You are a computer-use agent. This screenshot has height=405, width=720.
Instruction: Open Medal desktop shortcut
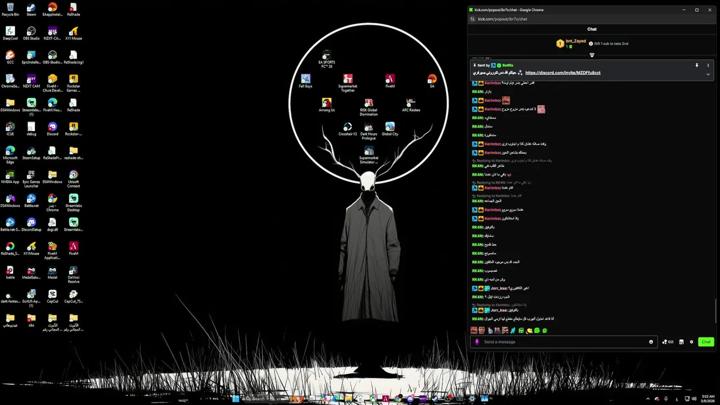pos(52,273)
